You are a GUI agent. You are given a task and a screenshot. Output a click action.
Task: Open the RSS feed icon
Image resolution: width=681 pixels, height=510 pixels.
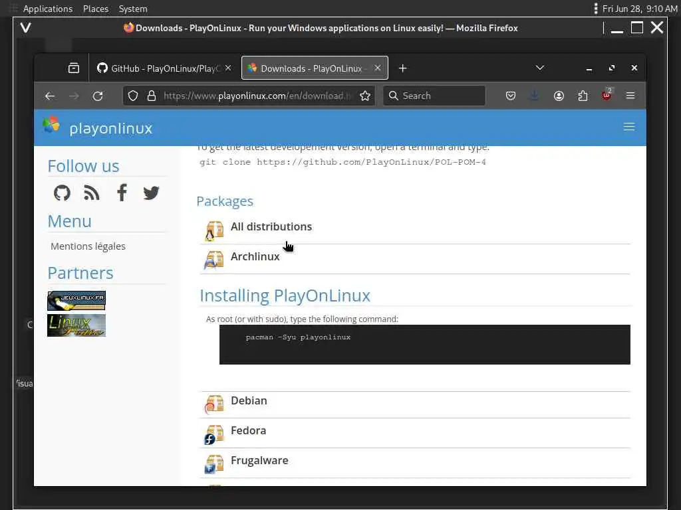click(x=92, y=193)
